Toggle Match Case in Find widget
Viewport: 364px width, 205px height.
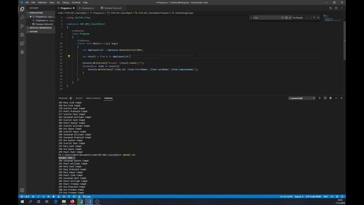click(x=283, y=18)
